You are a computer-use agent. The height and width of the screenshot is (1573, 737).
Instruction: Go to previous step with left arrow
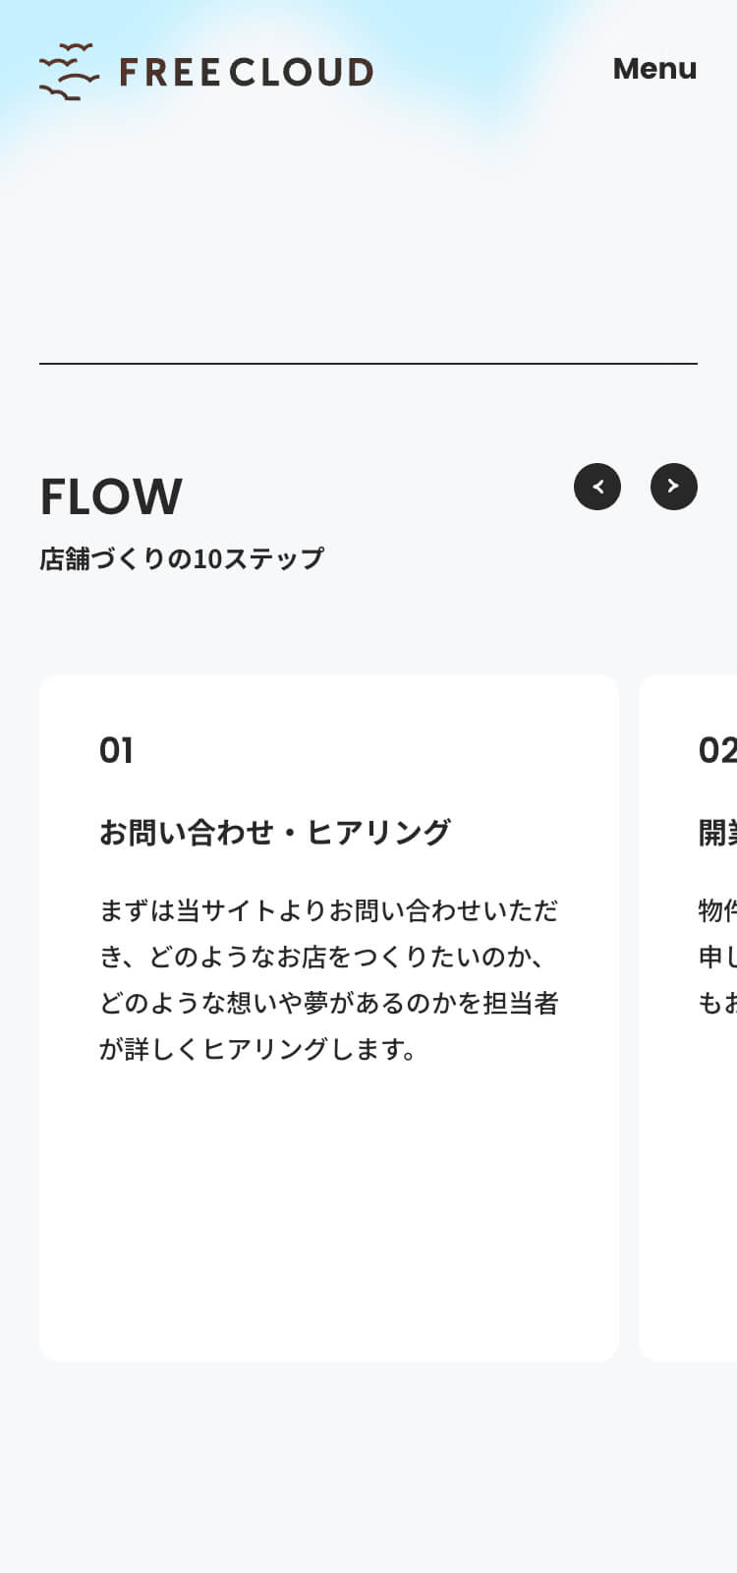click(597, 487)
